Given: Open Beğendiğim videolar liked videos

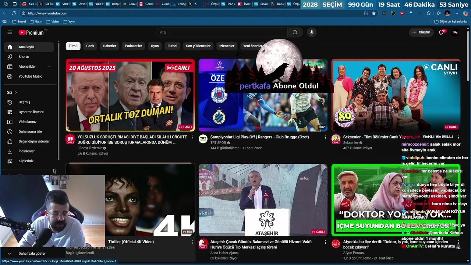Looking at the screenshot, I should (x=29, y=141).
